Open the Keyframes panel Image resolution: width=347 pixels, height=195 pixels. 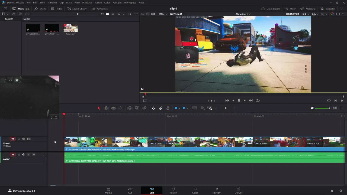click(x=99, y=9)
